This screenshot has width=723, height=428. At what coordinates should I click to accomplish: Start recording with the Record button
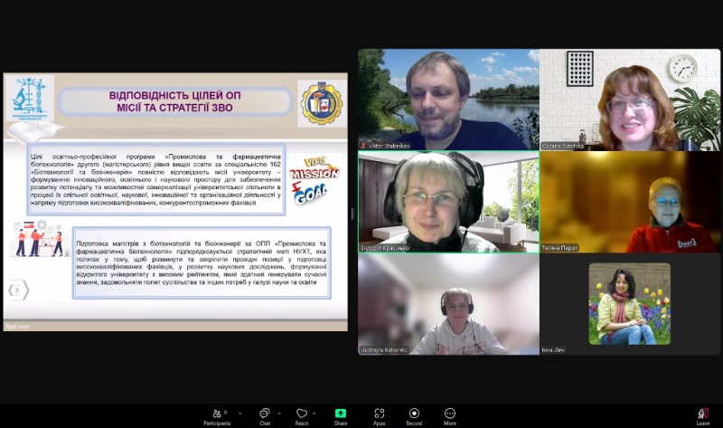pyautogui.click(x=414, y=414)
